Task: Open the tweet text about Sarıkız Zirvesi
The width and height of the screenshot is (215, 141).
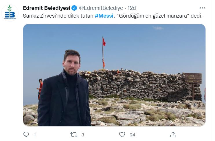Action: click(x=113, y=16)
